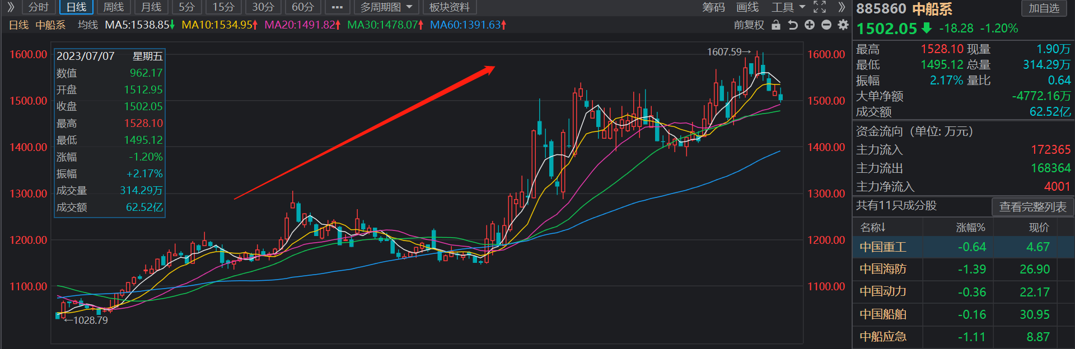Open 查看完整列表 full list
Screen dimensions: 1075x349
pos(1032,207)
